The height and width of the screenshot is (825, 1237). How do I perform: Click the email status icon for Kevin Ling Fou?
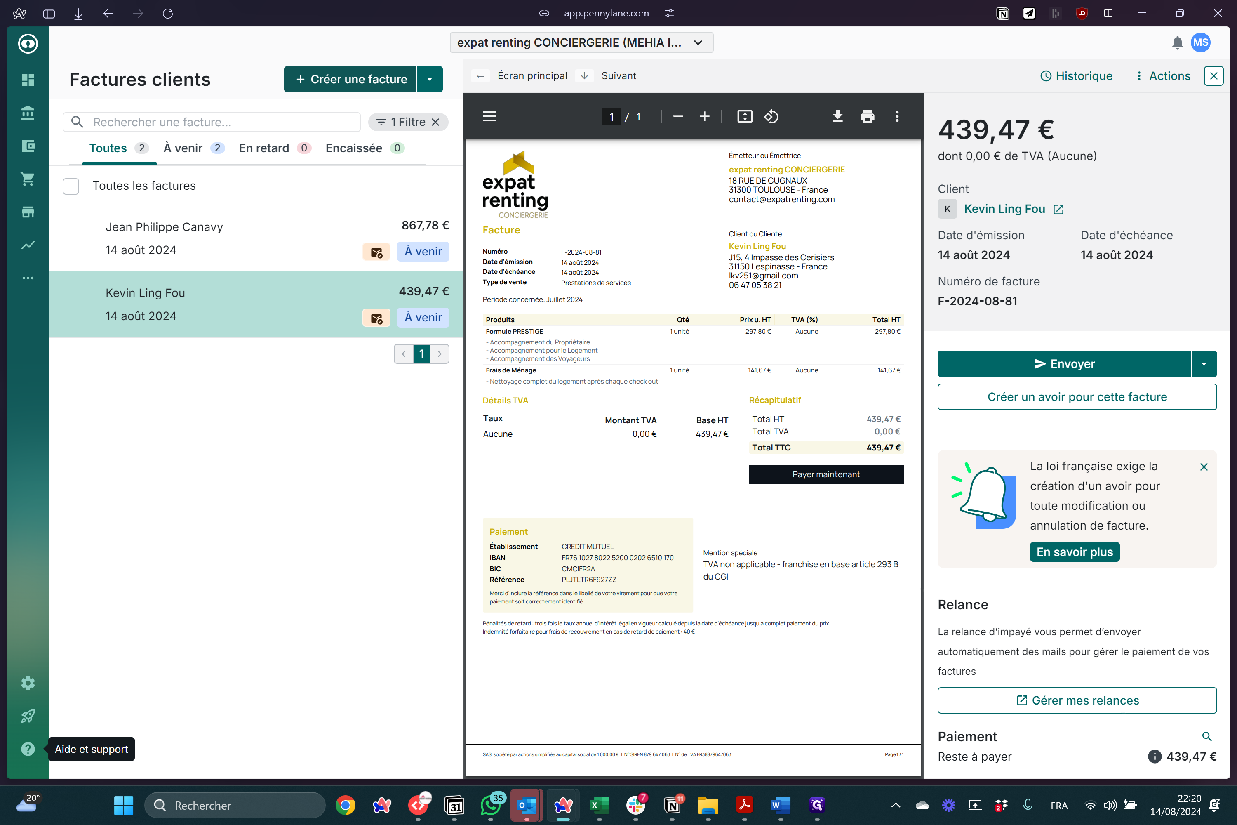point(376,318)
